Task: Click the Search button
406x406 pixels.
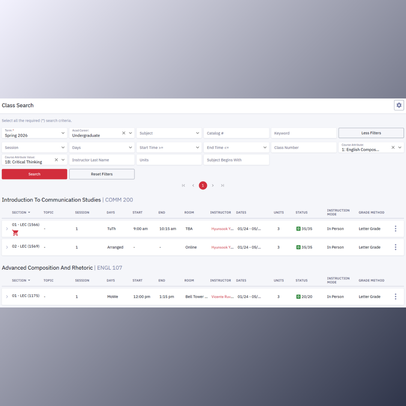Action: click(34, 174)
